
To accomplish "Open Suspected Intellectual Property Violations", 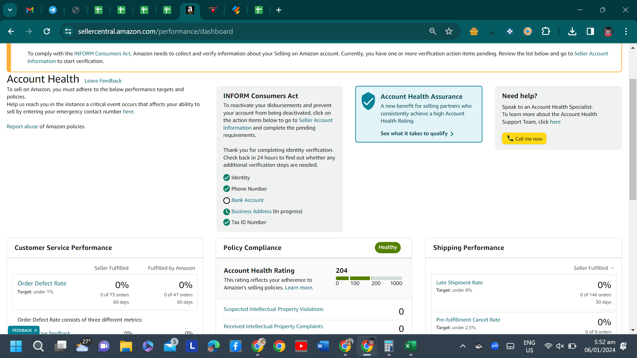I will point(273,309).
